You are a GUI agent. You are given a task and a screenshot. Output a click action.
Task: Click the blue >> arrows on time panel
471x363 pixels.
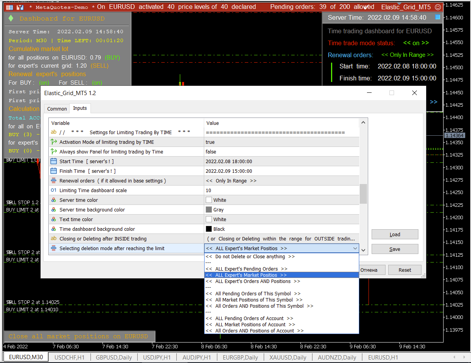coord(433,102)
